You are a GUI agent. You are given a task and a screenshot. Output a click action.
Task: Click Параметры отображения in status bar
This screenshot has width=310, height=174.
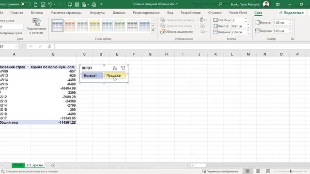coord(220,171)
